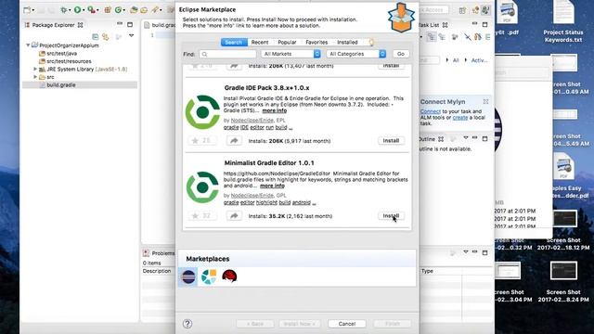Click Connect link in Connect Mylyn panel

431,111
